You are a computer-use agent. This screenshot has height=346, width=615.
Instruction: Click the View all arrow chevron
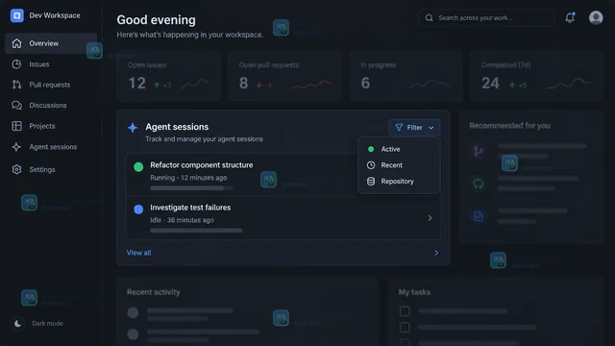tap(436, 253)
